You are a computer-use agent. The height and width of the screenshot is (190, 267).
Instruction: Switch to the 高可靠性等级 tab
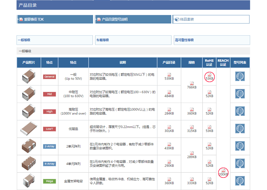212,40
